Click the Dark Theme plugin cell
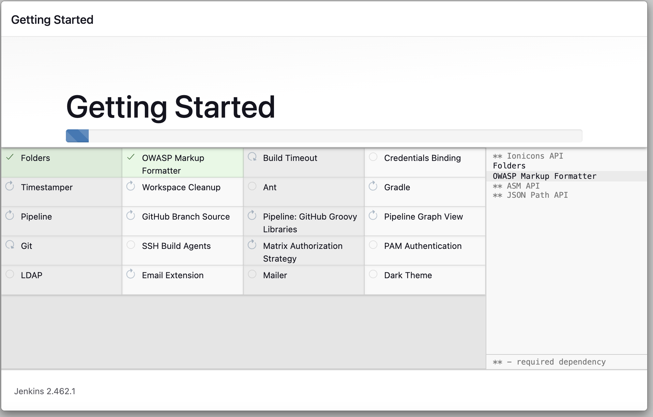The width and height of the screenshot is (653, 417). 408,275
